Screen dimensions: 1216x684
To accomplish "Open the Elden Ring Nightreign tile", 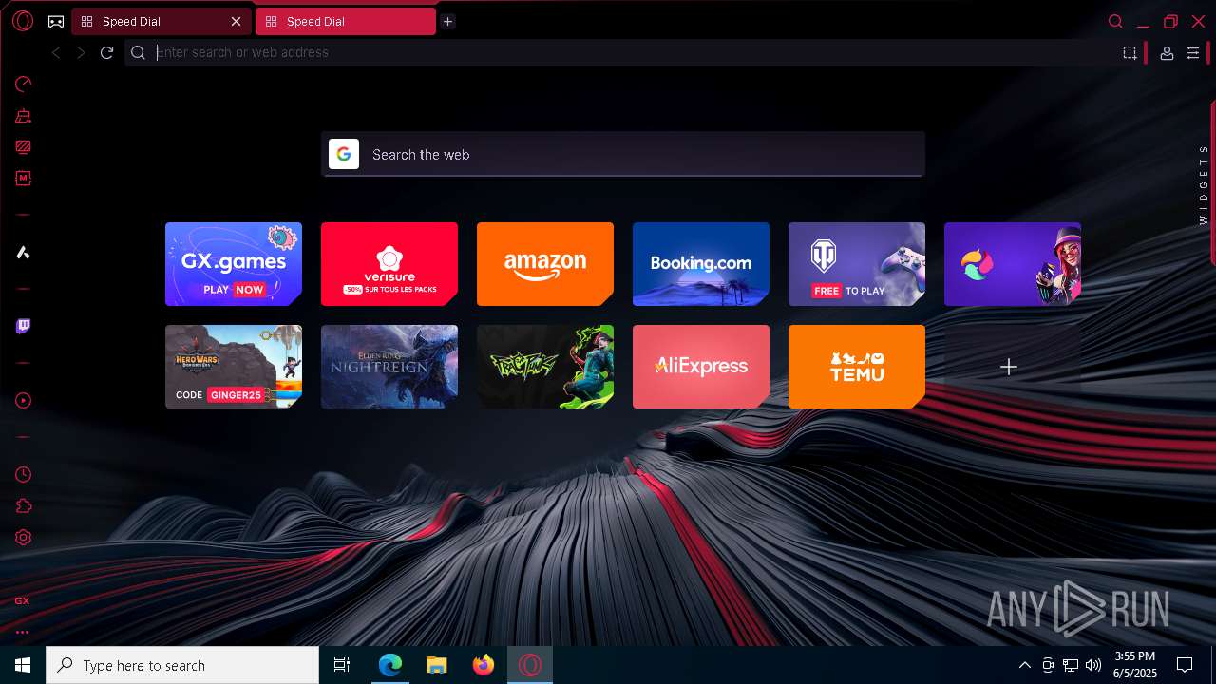I will (x=389, y=367).
